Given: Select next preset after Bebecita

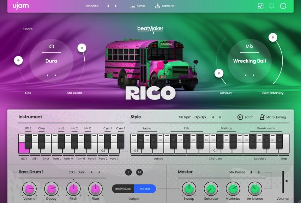Looking at the screenshot, I should tap(116, 6).
